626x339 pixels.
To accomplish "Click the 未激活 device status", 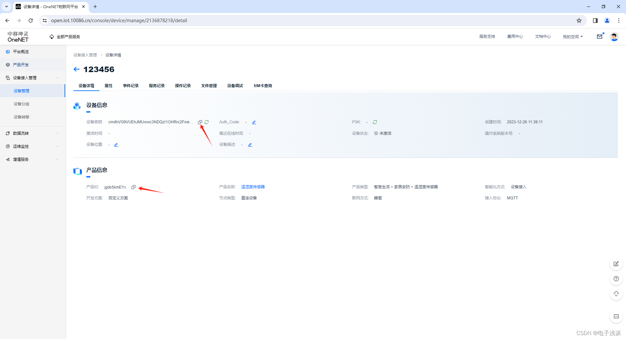I will [x=385, y=133].
